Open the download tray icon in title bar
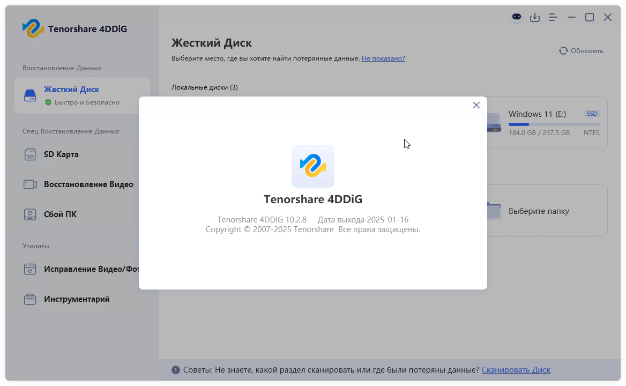 pos(534,18)
